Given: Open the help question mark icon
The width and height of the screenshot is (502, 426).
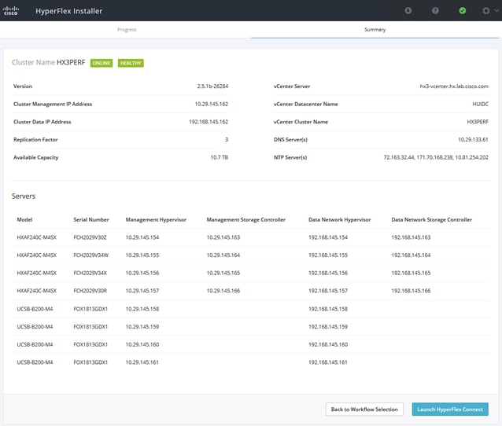Looking at the screenshot, I should coord(435,10).
